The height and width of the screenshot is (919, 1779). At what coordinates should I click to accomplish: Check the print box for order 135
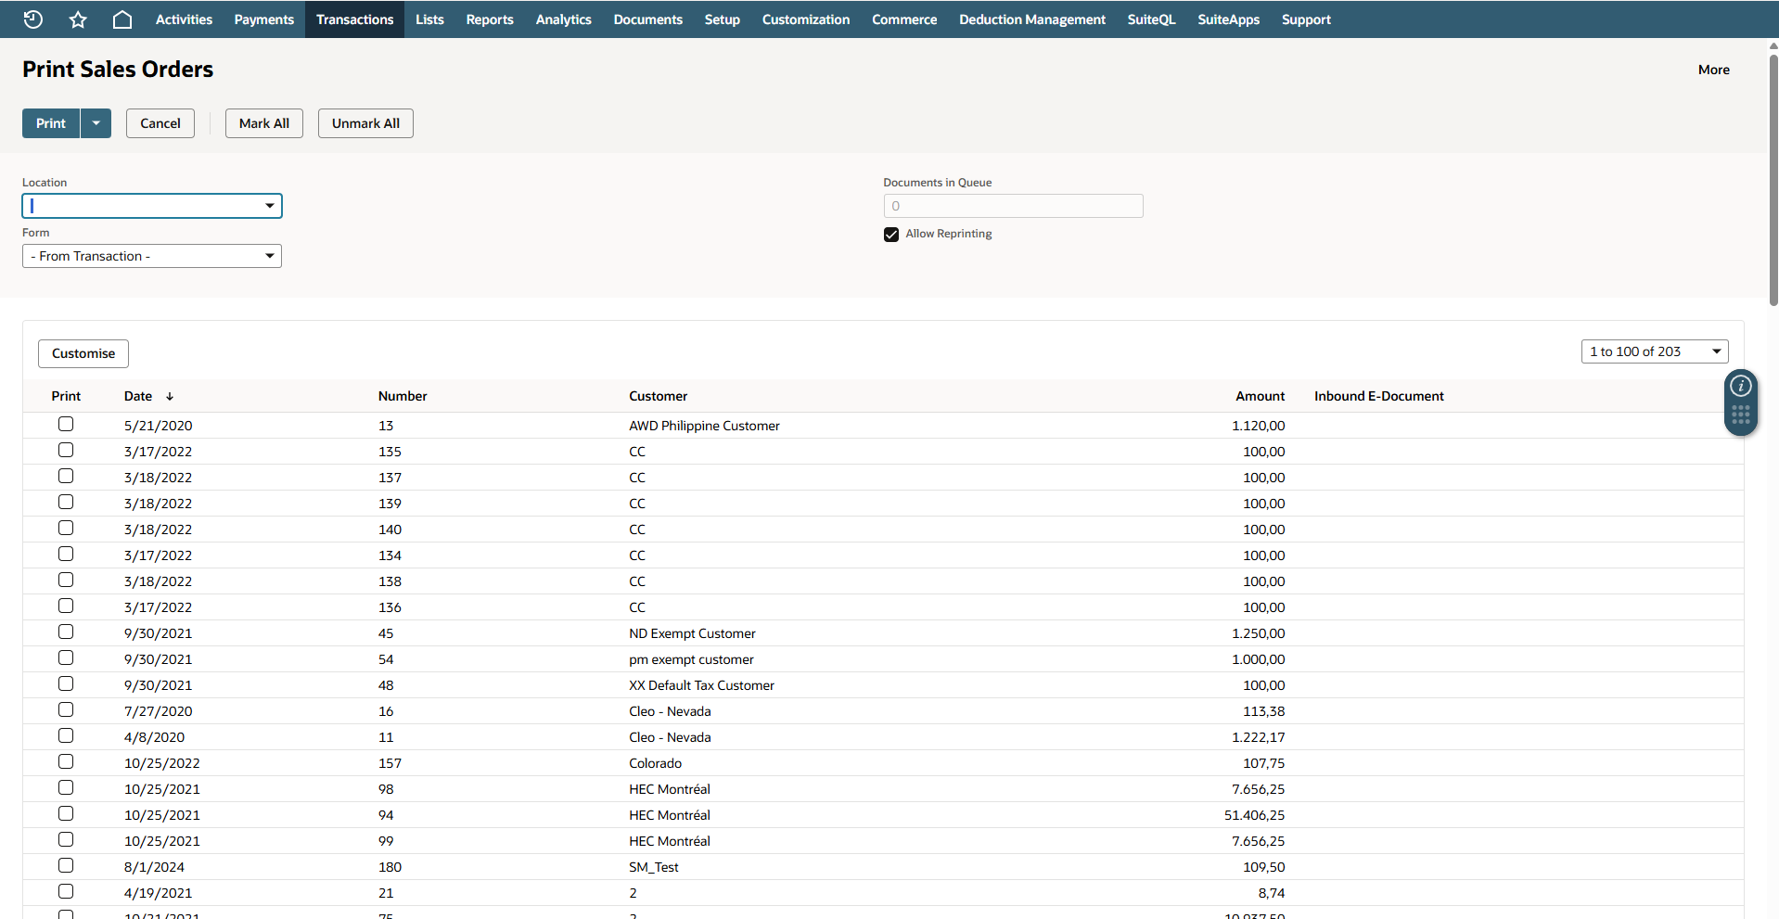(x=66, y=450)
